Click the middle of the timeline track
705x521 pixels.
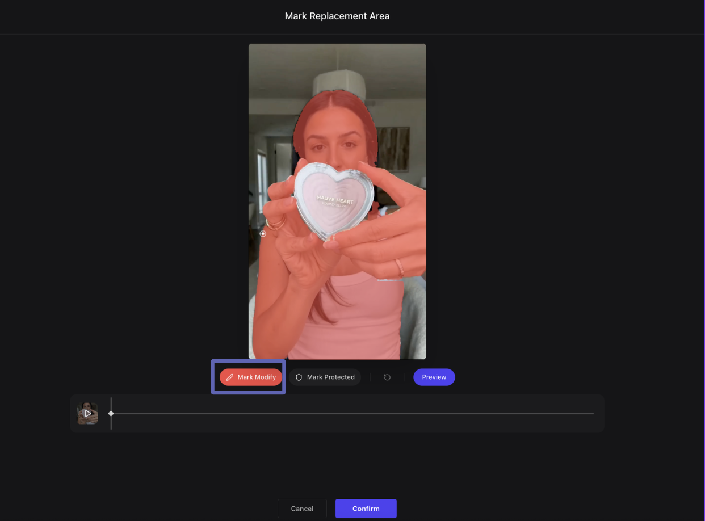[352, 414]
